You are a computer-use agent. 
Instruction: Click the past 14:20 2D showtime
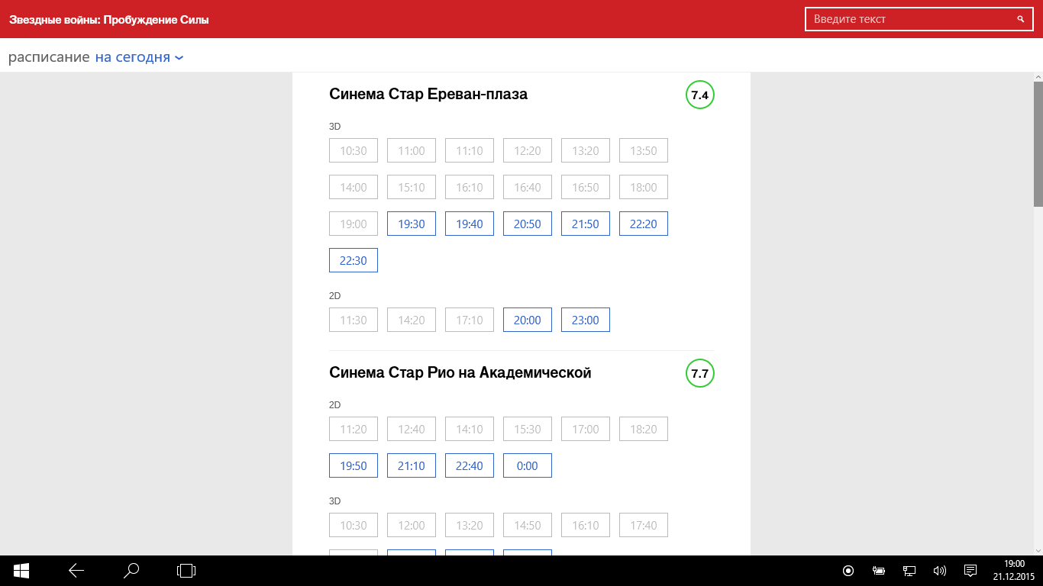pyautogui.click(x=412, y=320)
